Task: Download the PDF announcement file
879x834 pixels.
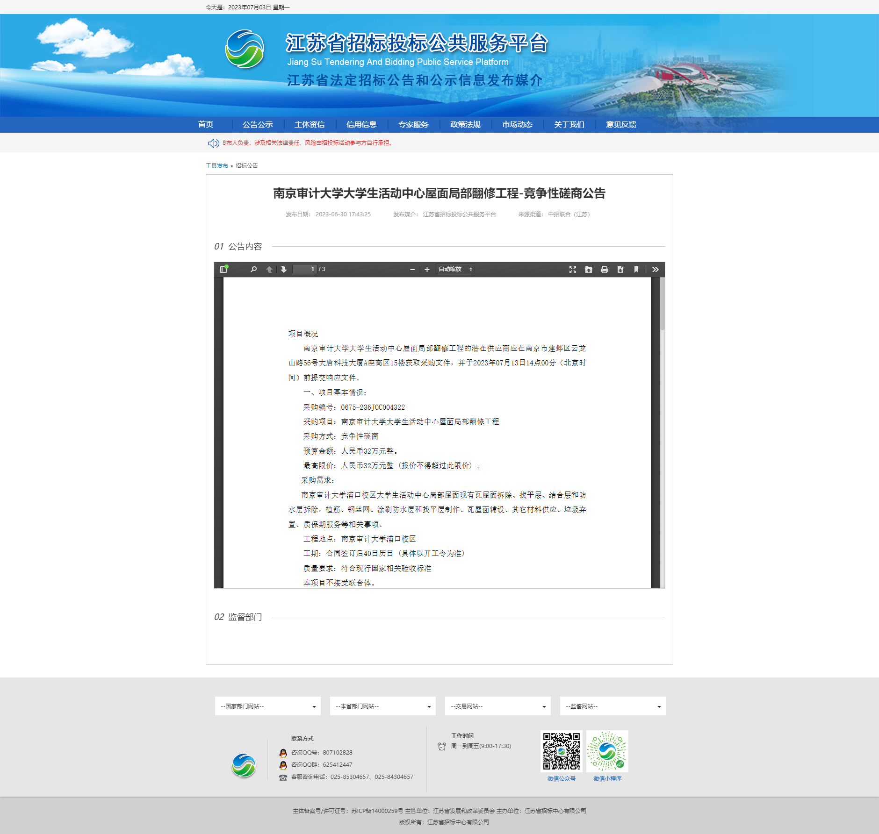Action: coord(620,270)
